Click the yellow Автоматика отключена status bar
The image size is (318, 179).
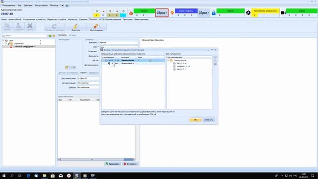(x=265, y=11)
